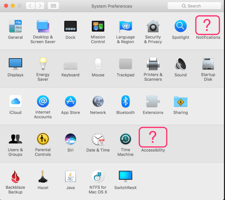Screen dimensions: 225x200
Task: Minimize the System Preferences window
Action: 13,6
